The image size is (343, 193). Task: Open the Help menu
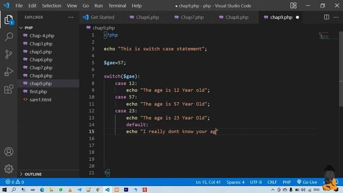click(x=137, y=6)
